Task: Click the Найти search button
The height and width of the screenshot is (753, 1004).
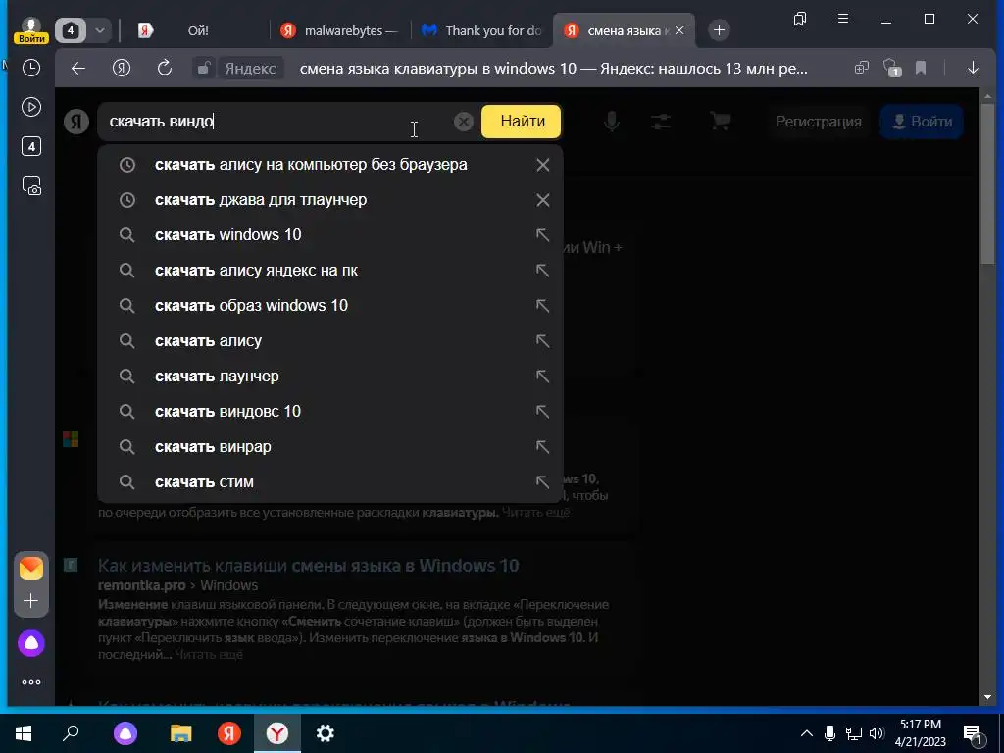Action: 522,121
